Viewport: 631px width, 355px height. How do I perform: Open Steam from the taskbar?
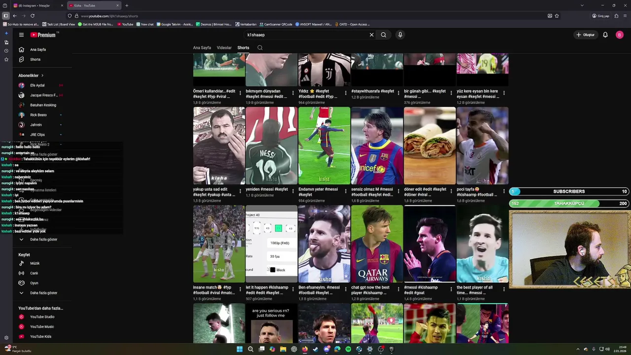(x=315, y=349)
